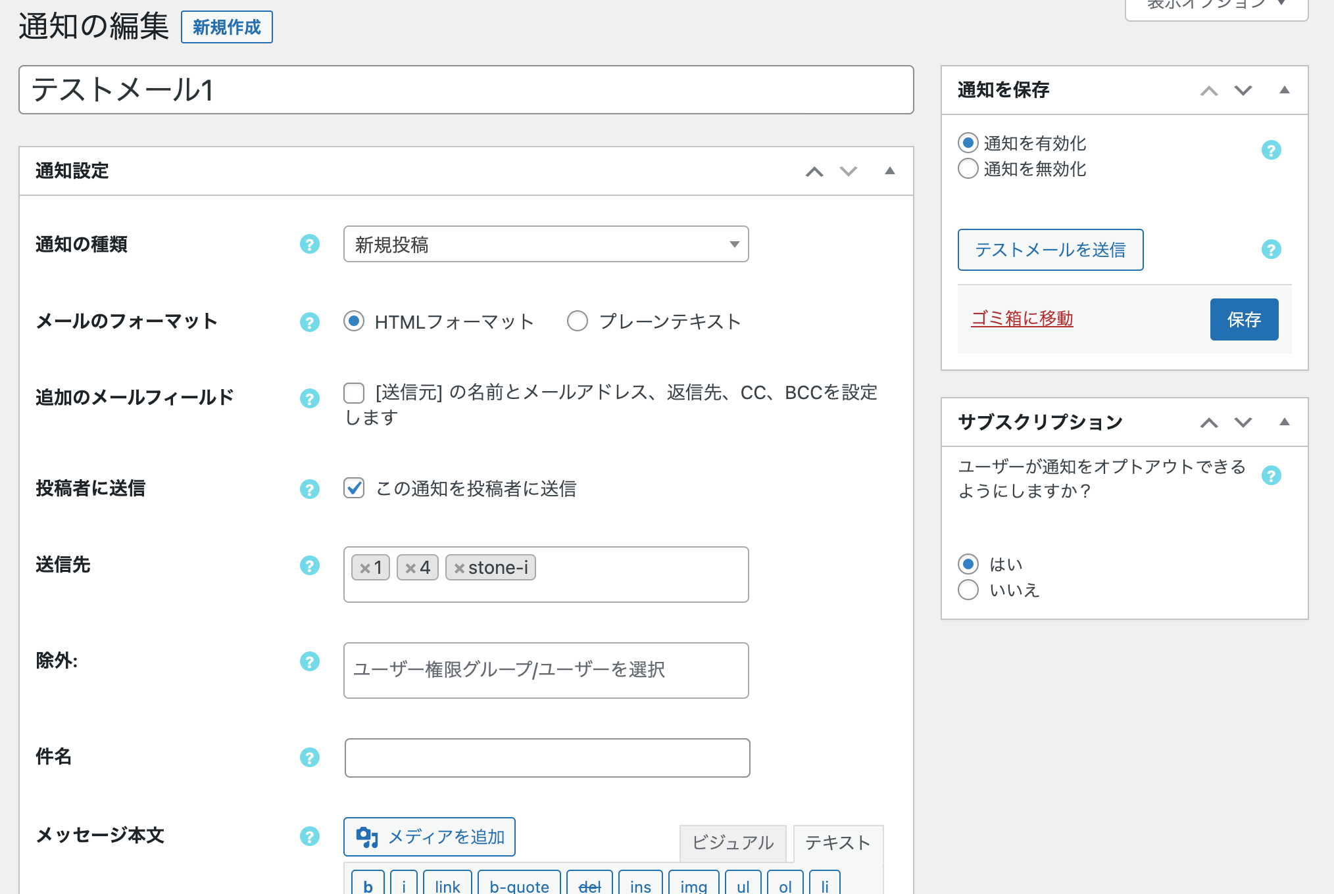The height and width of the screenshot is (894, 1334).
Task: Open help icon for 件名
Action: 309,757
